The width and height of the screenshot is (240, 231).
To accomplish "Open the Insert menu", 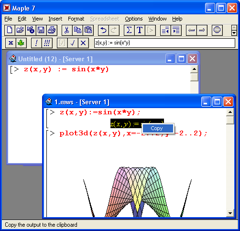I will tap(55, 19).
